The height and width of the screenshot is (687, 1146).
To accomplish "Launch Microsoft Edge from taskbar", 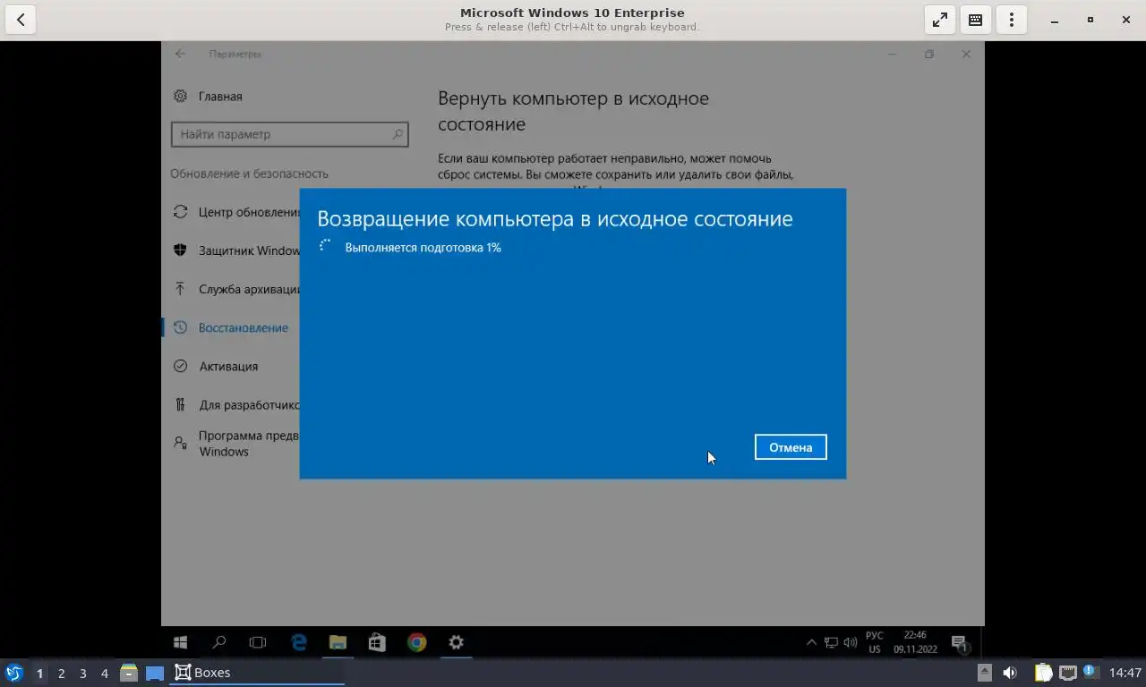I will 299,642.
